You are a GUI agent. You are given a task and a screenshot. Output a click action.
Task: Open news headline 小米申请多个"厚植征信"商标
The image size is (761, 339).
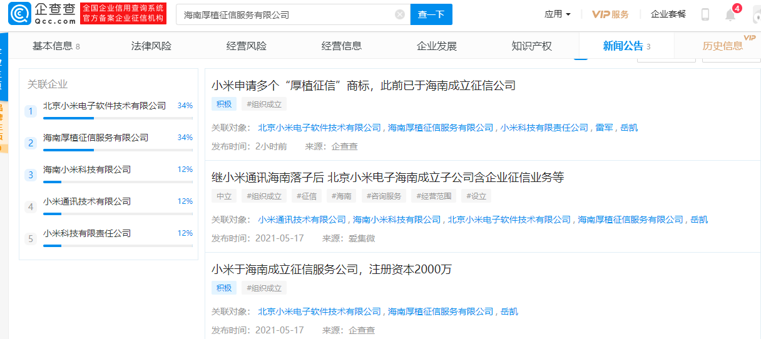(364, 86)
